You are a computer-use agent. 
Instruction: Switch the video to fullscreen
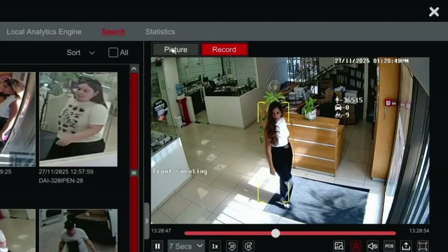423,246
